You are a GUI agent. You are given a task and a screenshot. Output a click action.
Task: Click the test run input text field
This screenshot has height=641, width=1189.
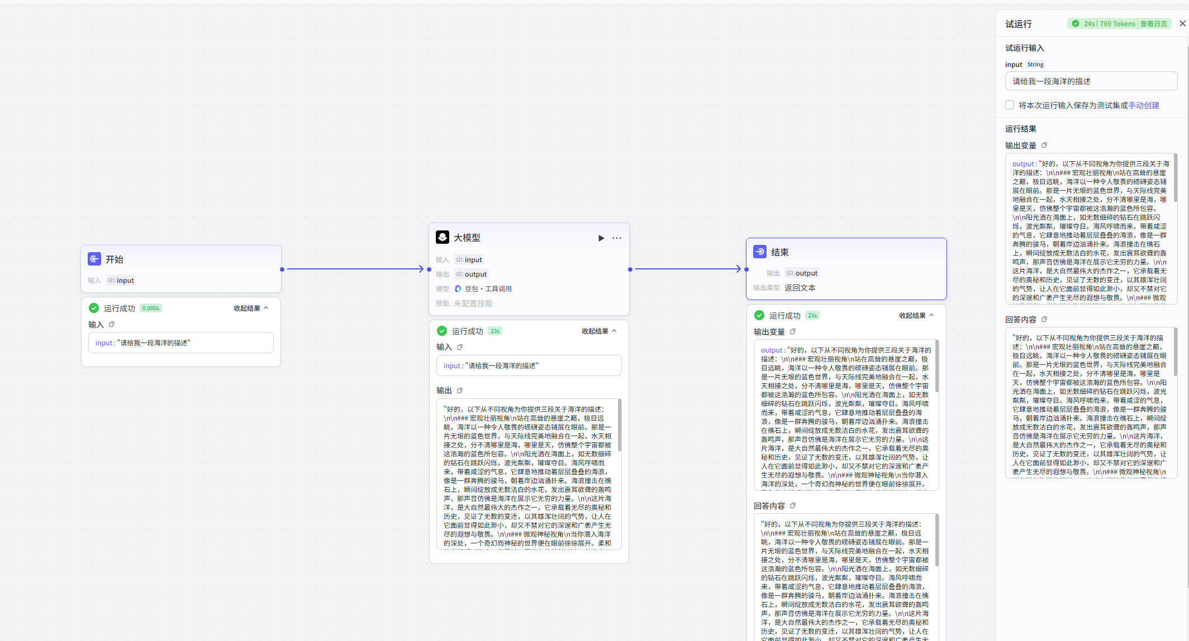click(x=1091, y=81)
